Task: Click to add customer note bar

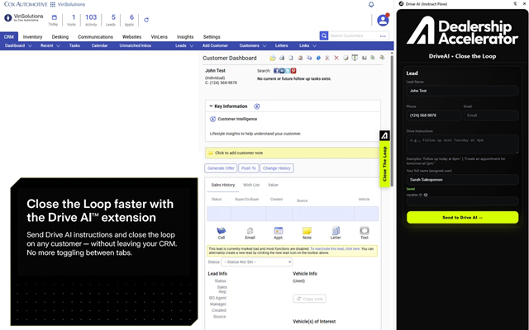Action: click(x=292, y=153)
